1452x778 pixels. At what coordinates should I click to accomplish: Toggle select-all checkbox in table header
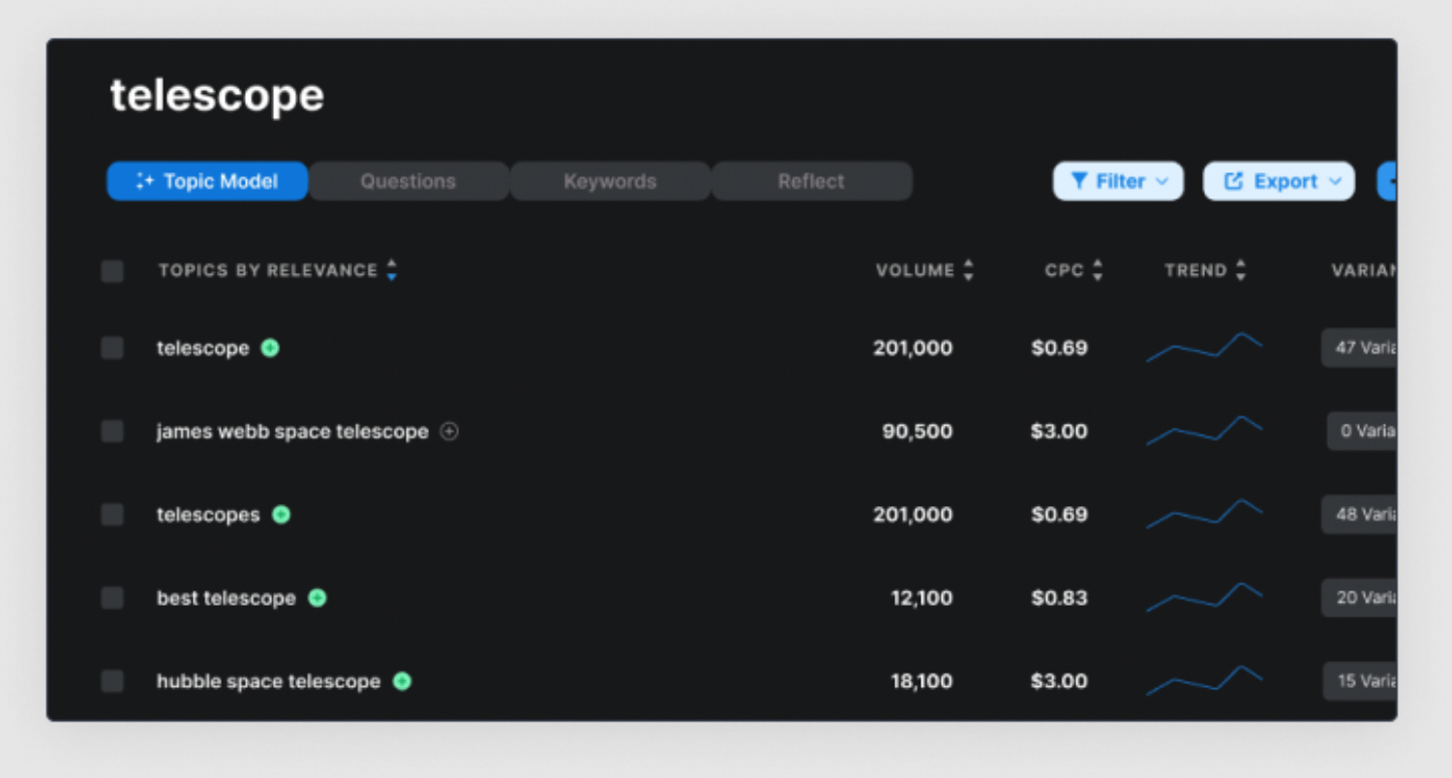(112, 271)
